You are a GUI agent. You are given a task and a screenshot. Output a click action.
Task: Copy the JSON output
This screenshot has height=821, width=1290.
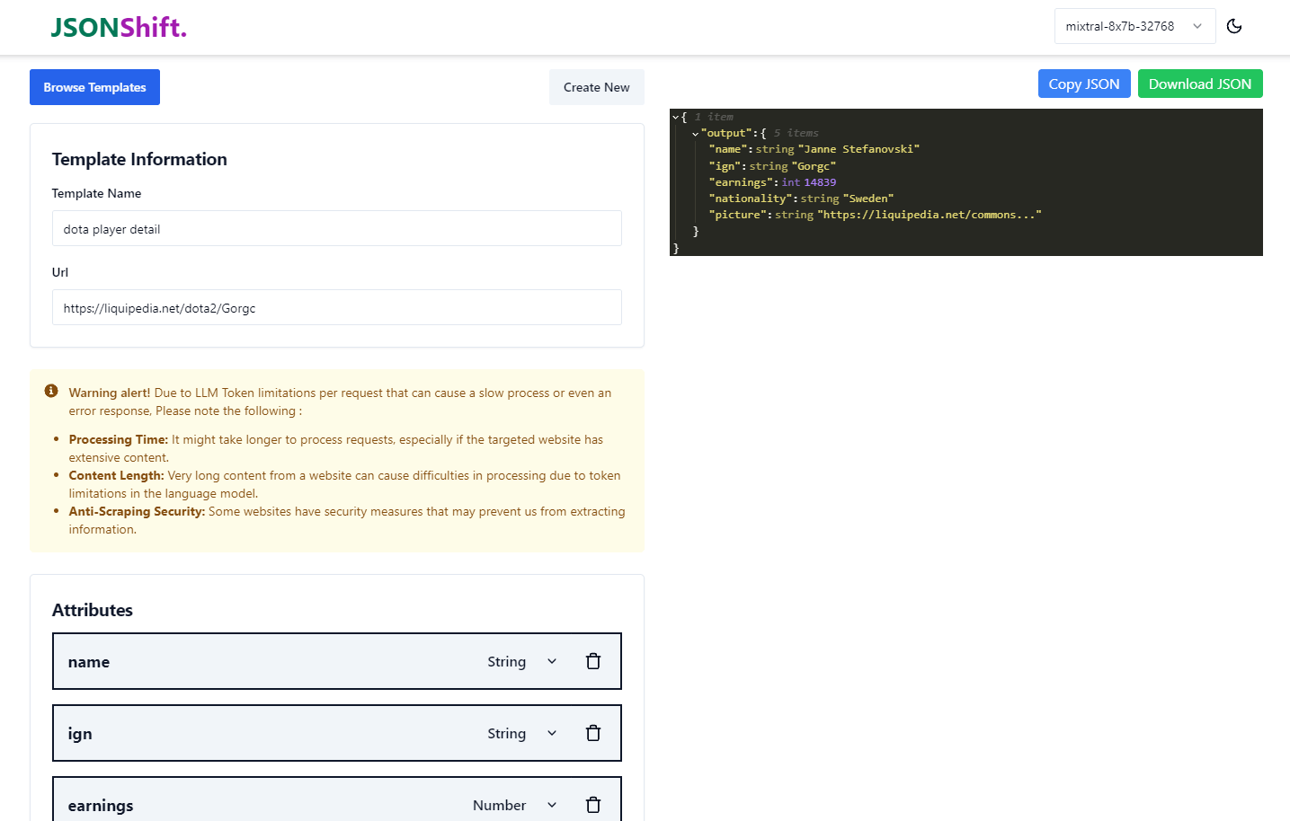(x=1084, y=84)
